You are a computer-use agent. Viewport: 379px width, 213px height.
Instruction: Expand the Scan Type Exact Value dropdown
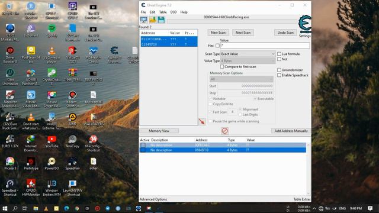tap(248, 54)
